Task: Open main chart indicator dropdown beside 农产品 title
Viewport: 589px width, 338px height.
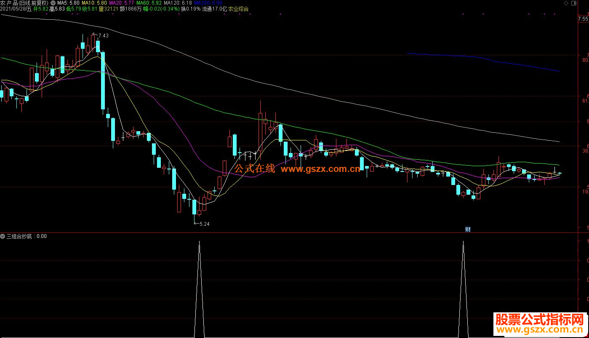Action: 53,3
